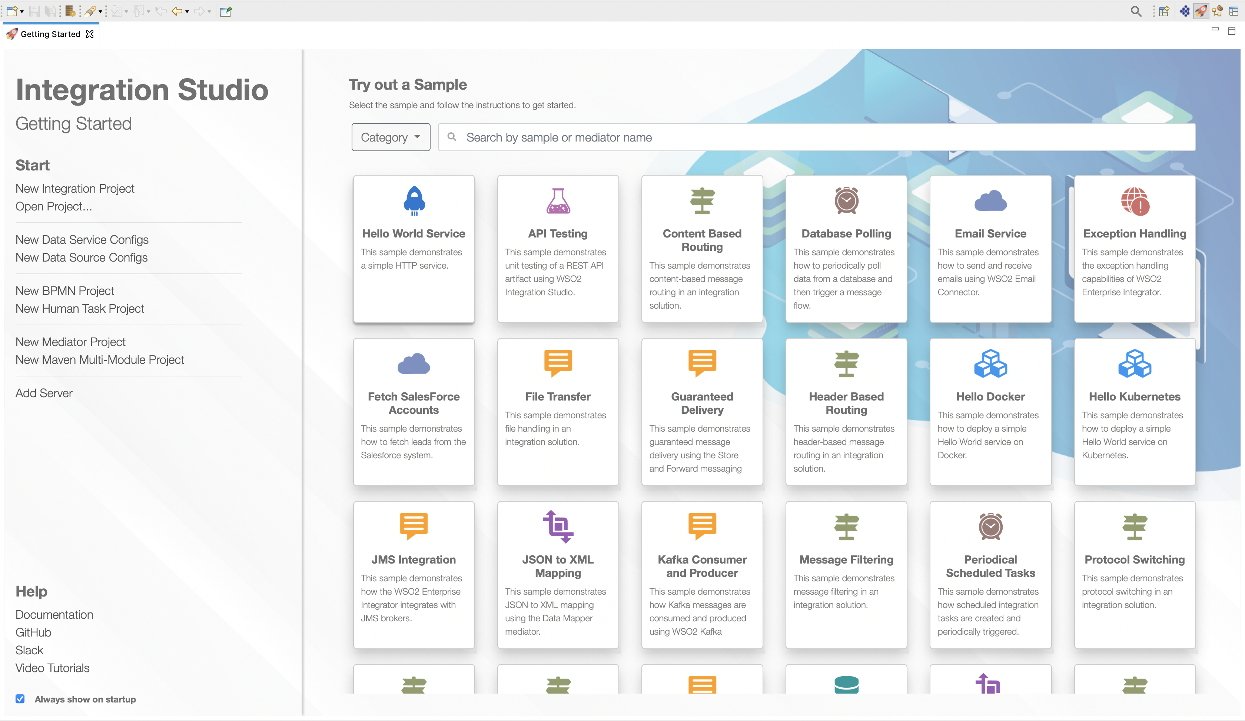
Task: Click the Open Project... link
Action: pyautogui.click(x=54, y=206)
